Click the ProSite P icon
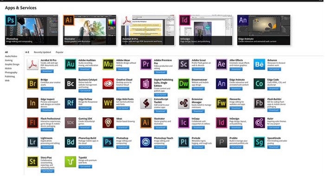 221,142
